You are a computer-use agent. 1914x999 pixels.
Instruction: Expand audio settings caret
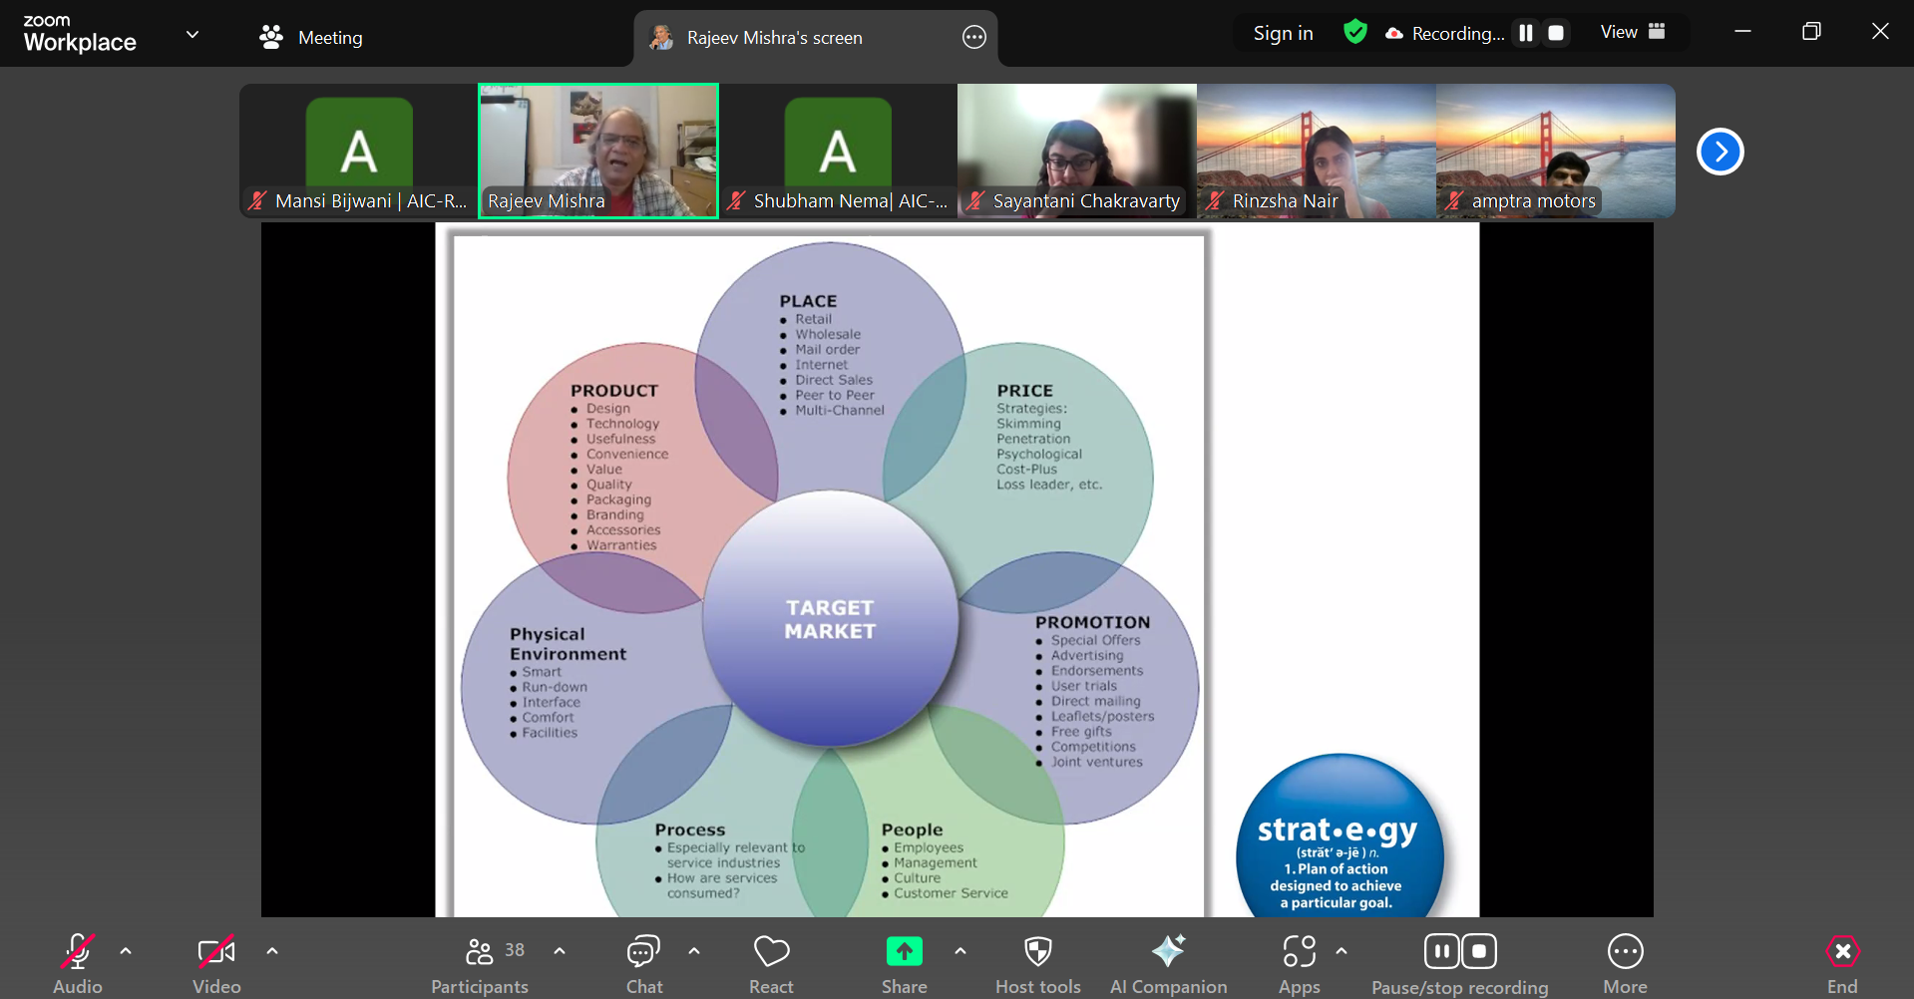(126, 951)
